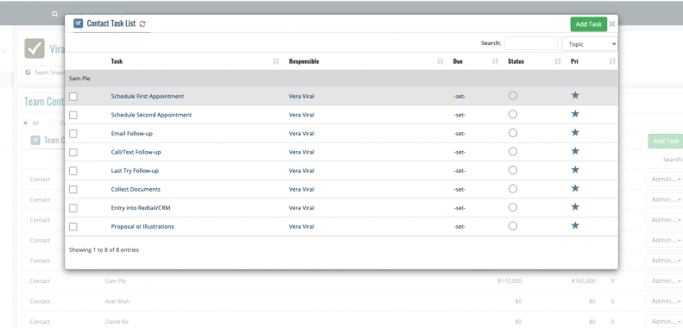Click David Ro in the background contacts list
The width and height of the screenshot is (683, 328).
point(116,321)
